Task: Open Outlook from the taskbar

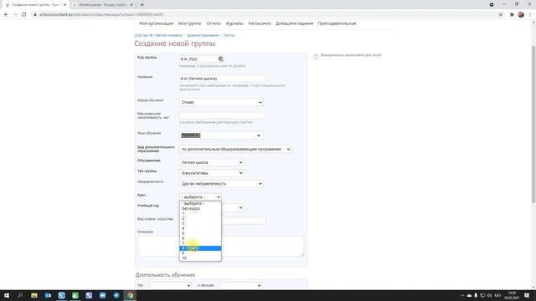Action: (x=48, y=295)
